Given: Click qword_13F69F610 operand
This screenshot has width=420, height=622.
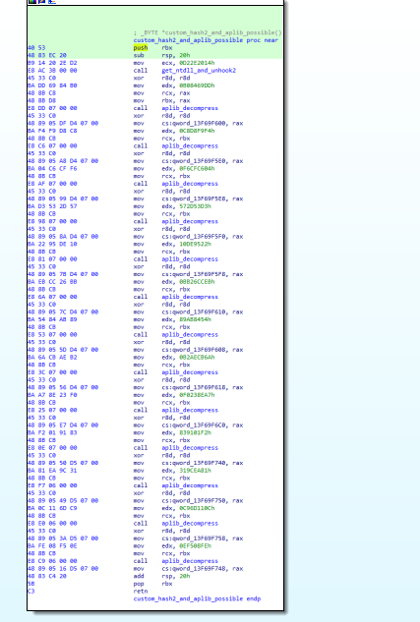Looking at the screenshot, I should coord(196,311).
